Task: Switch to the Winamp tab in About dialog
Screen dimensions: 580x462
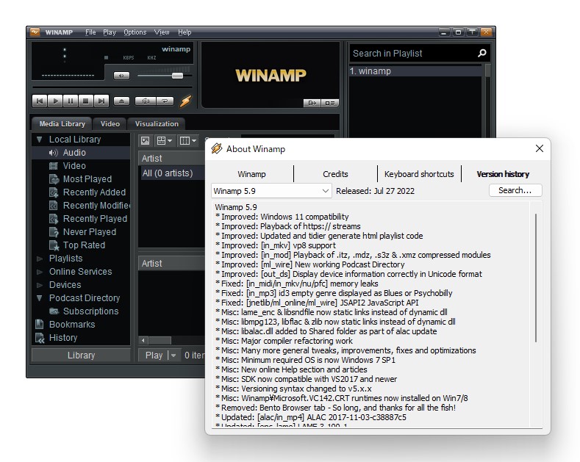Action: pos(251,174)
